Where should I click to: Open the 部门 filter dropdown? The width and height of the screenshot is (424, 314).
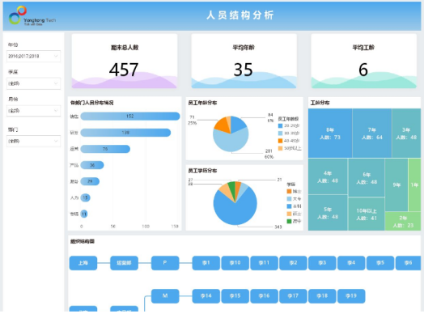pos(33,141)
